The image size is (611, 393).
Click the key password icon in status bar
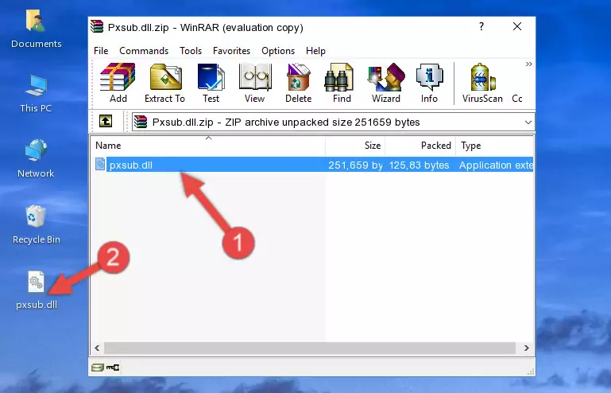click(x=113, y=368)
